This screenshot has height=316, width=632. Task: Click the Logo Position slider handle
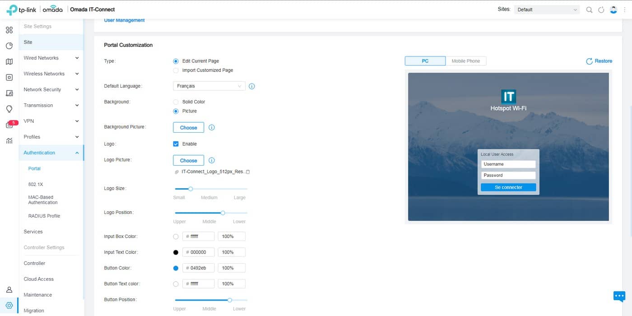(223, 213)
